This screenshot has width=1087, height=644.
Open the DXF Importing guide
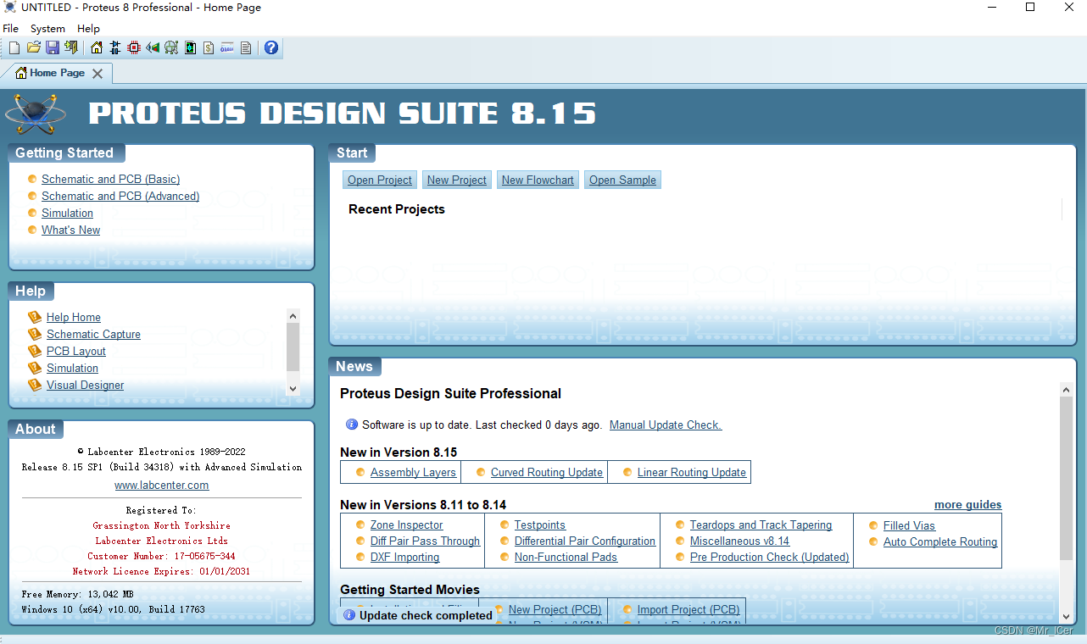[x=405, y=557]
